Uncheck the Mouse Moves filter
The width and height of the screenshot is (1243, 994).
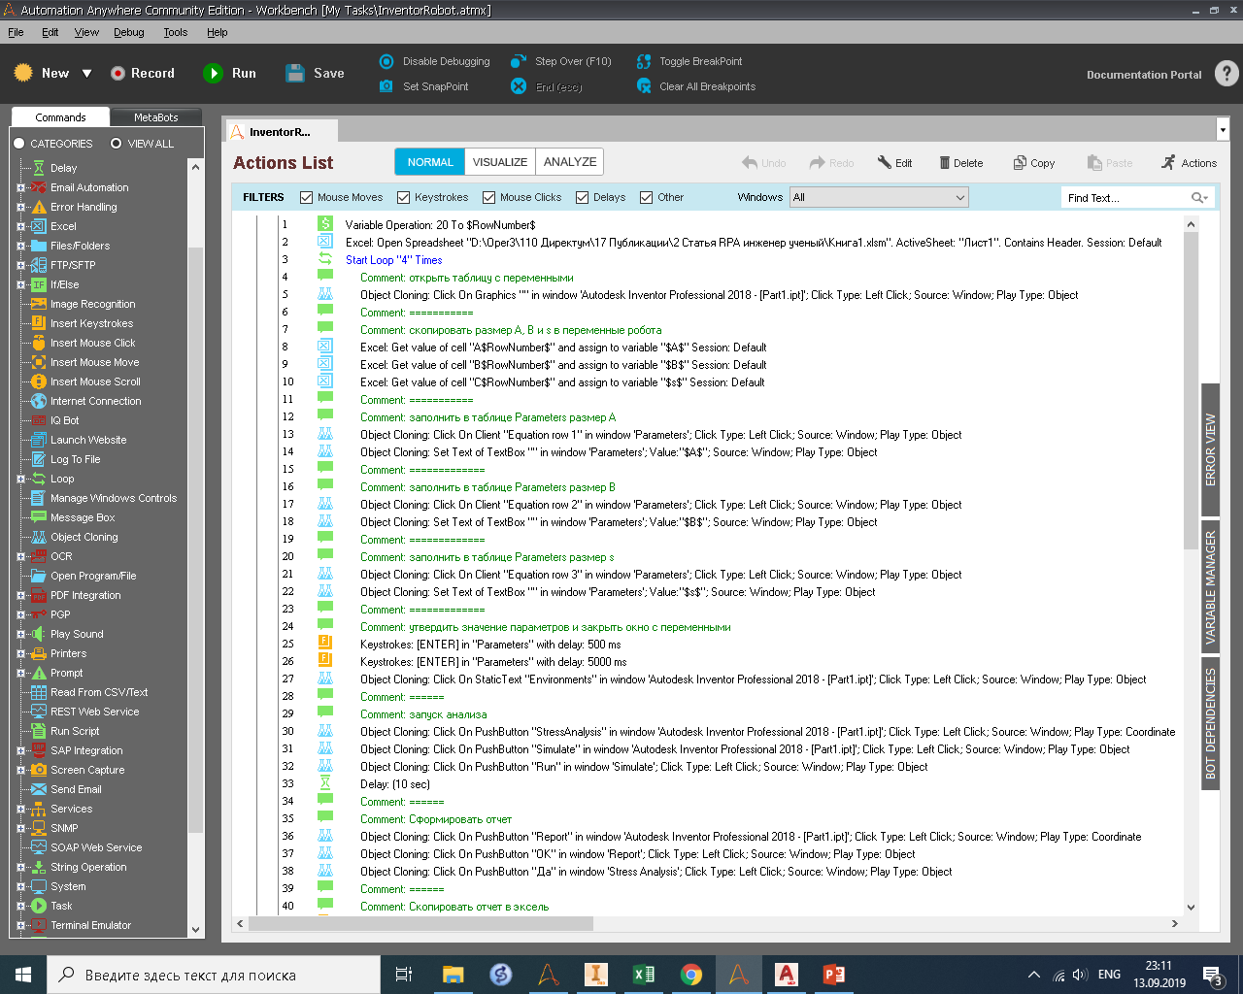click(x=307, y=197)
